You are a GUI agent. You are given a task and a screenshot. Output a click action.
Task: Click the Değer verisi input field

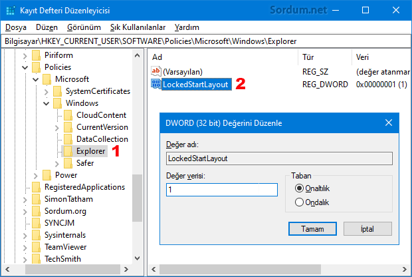222,190
